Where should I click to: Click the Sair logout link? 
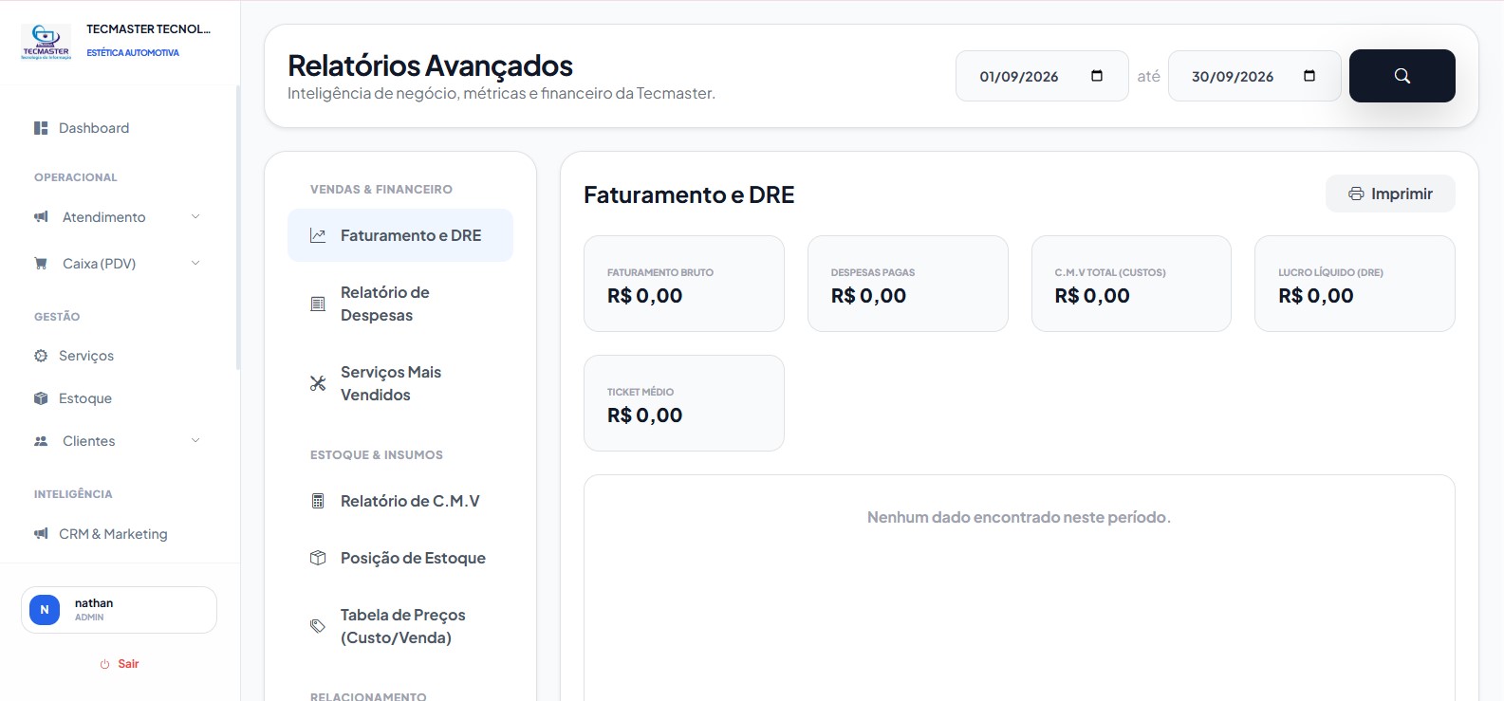(120, 664)
